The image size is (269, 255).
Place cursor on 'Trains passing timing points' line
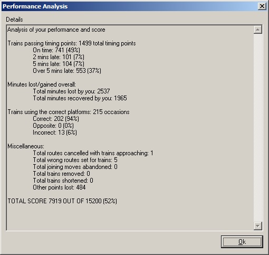(x=72, y=43)
